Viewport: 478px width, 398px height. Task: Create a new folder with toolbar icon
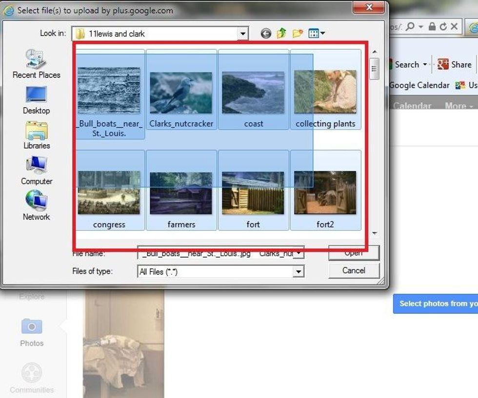[298, 34]
